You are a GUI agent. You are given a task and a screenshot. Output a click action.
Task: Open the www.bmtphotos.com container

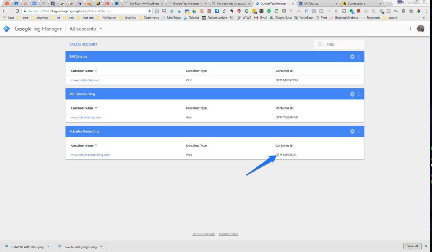(x=86, y=80)
